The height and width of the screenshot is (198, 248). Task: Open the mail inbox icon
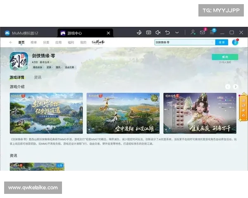(x=203, y=32)
